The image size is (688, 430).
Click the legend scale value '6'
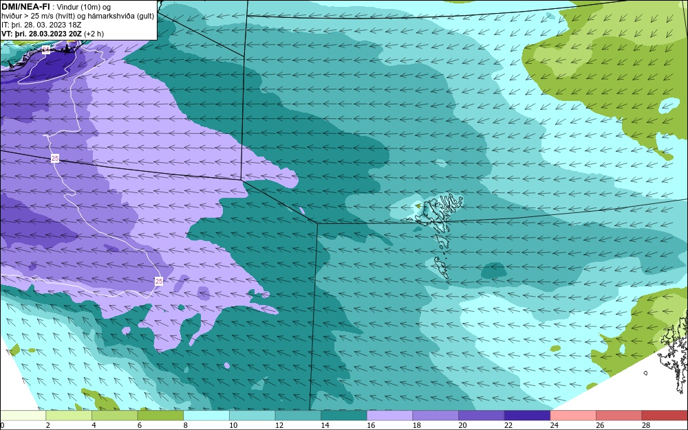140,425
